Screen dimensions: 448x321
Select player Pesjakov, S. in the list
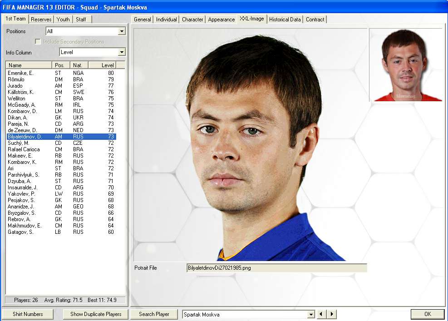click(x=61, y=200)
